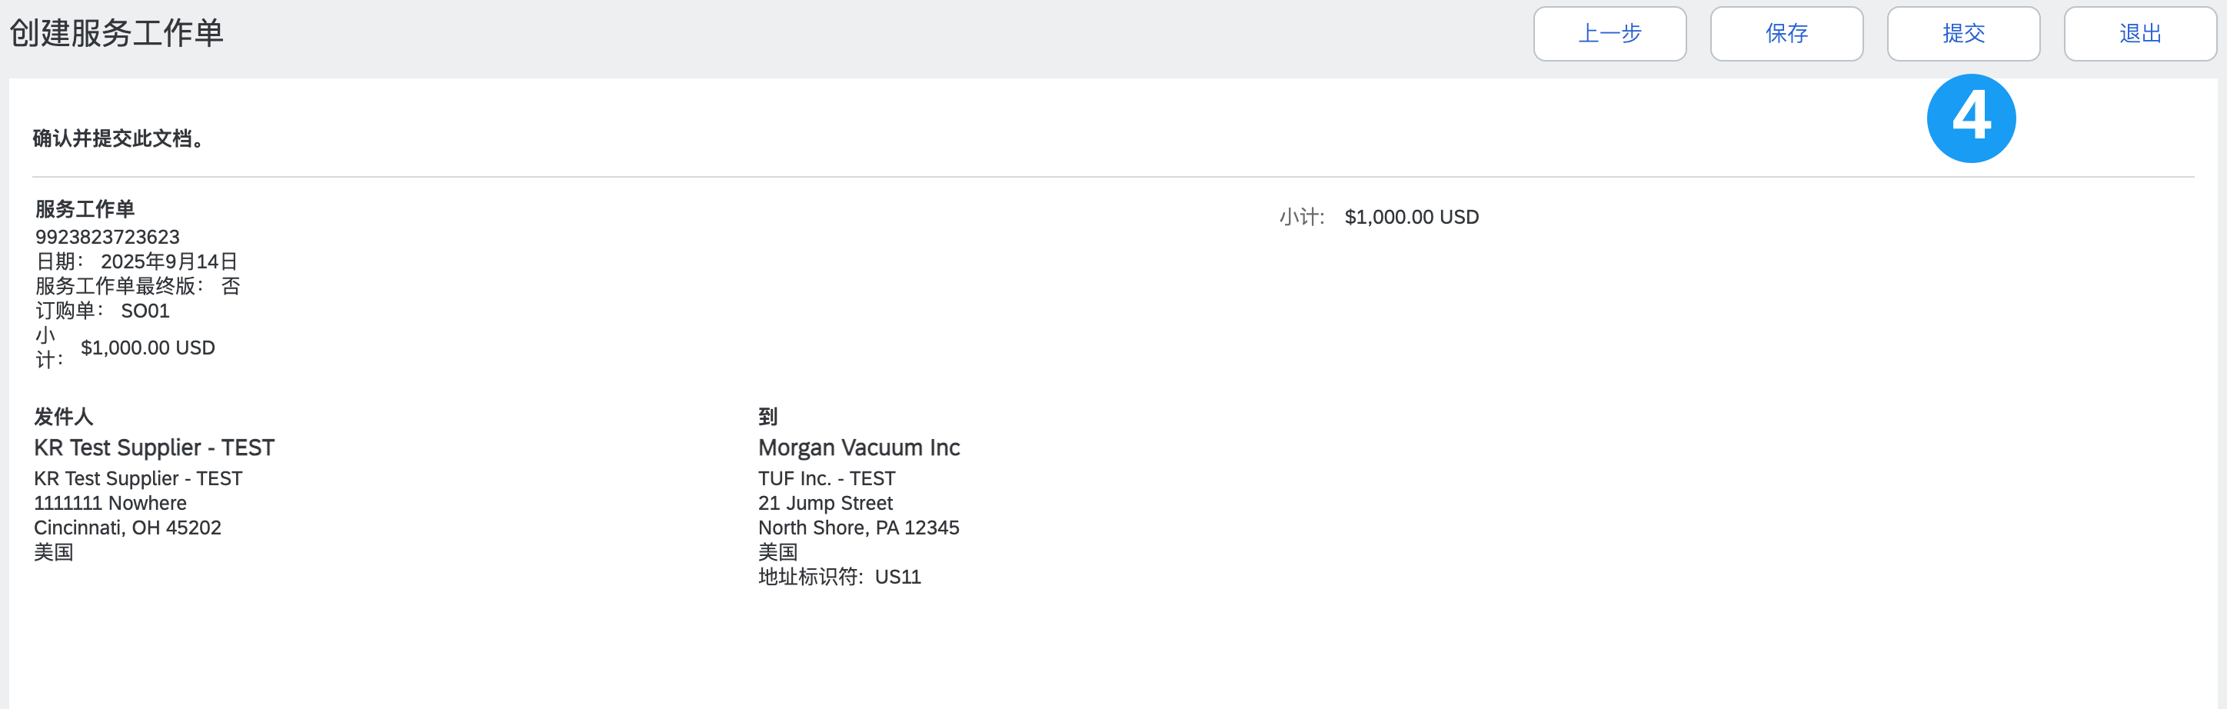The height and width of the screenshot is (709, 2227).
Task: Click the blue step 4 circle marker
Action: tap(1970, 118)
